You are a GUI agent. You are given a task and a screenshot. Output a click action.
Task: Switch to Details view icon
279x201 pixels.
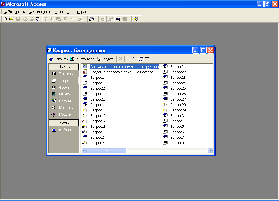147,59
